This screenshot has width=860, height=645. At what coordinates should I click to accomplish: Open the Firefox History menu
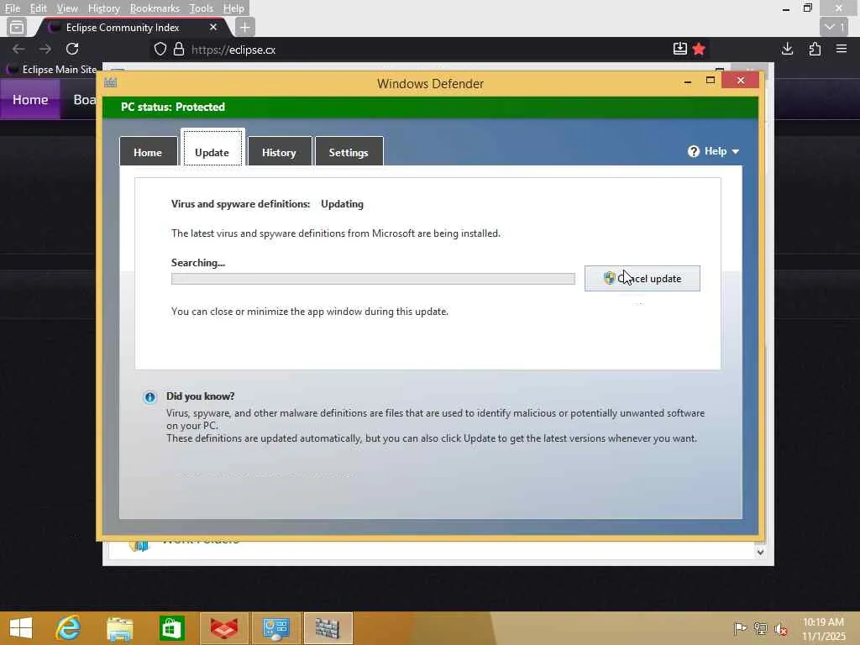pyautogui.click(x=103, y=8)
